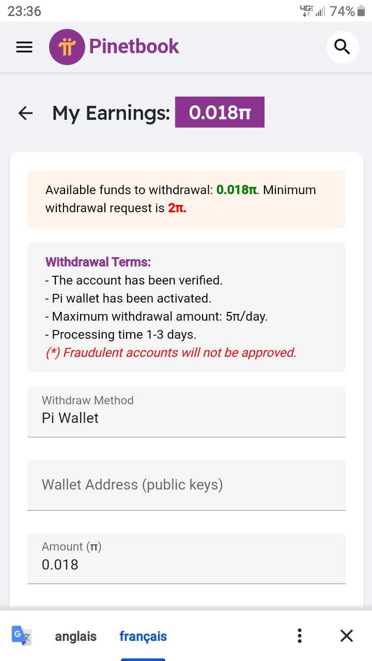
Task: Click the Withdrawal Terms heading
Action: point(98,262)
